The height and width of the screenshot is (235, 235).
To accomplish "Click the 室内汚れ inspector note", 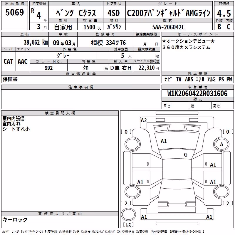I will pyautogui.click(x=11, y=124).
